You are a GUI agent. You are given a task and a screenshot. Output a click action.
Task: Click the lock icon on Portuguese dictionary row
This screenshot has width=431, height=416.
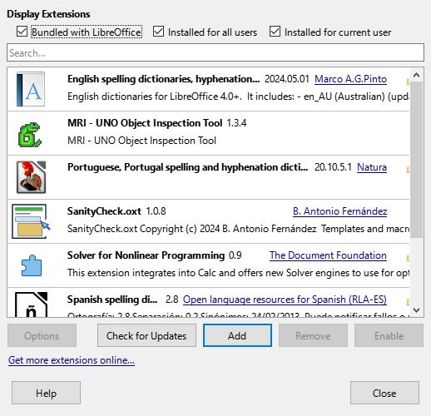click(x=408, y=170)
